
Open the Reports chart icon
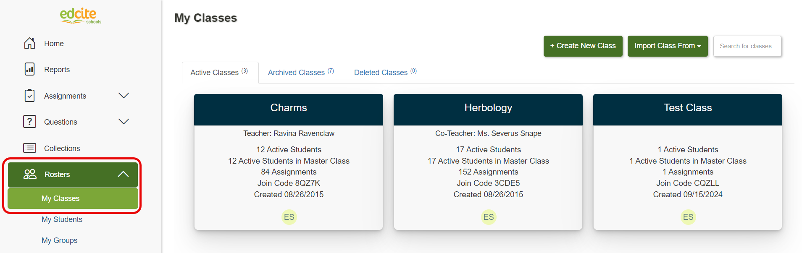(x=29, y=69)
